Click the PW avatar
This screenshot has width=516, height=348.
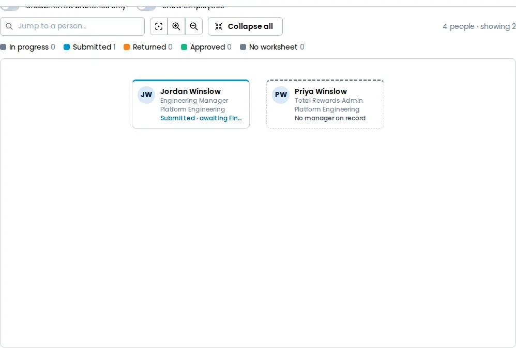pos(281,94)
